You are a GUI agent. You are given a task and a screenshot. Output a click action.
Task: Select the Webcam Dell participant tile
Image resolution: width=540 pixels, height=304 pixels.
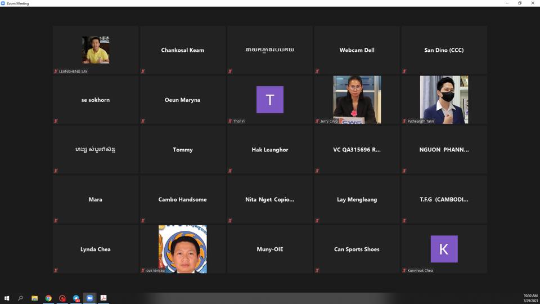click(x=357, y=50)
